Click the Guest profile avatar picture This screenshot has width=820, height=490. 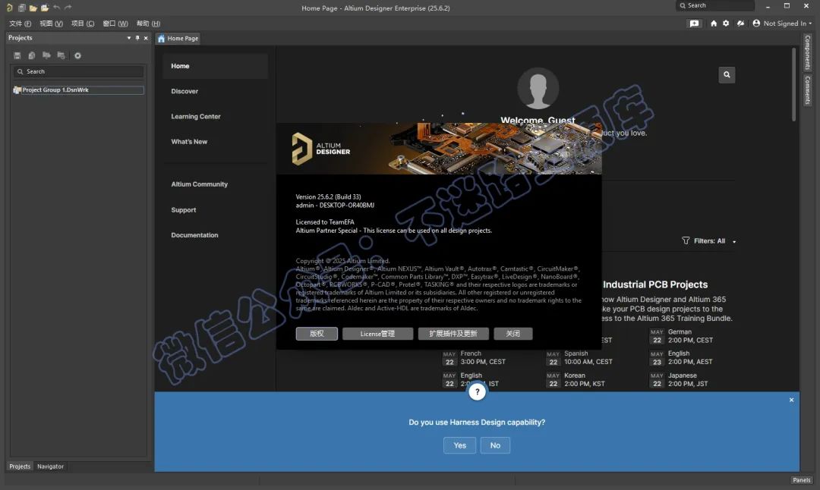click(x=538, y=88)
